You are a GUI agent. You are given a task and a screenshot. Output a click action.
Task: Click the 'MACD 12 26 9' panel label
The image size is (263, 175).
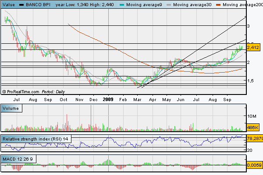(x=18, y=159)
